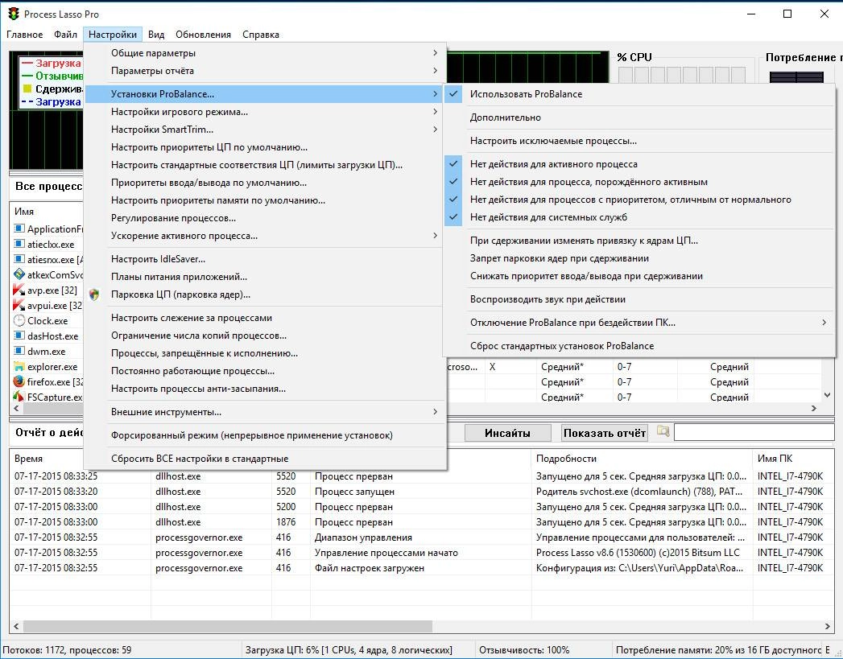Toggle no action for non-normal priority processes
Viewport: 843px width, 659px height.
pyautogui.click(x=639, y=200)
